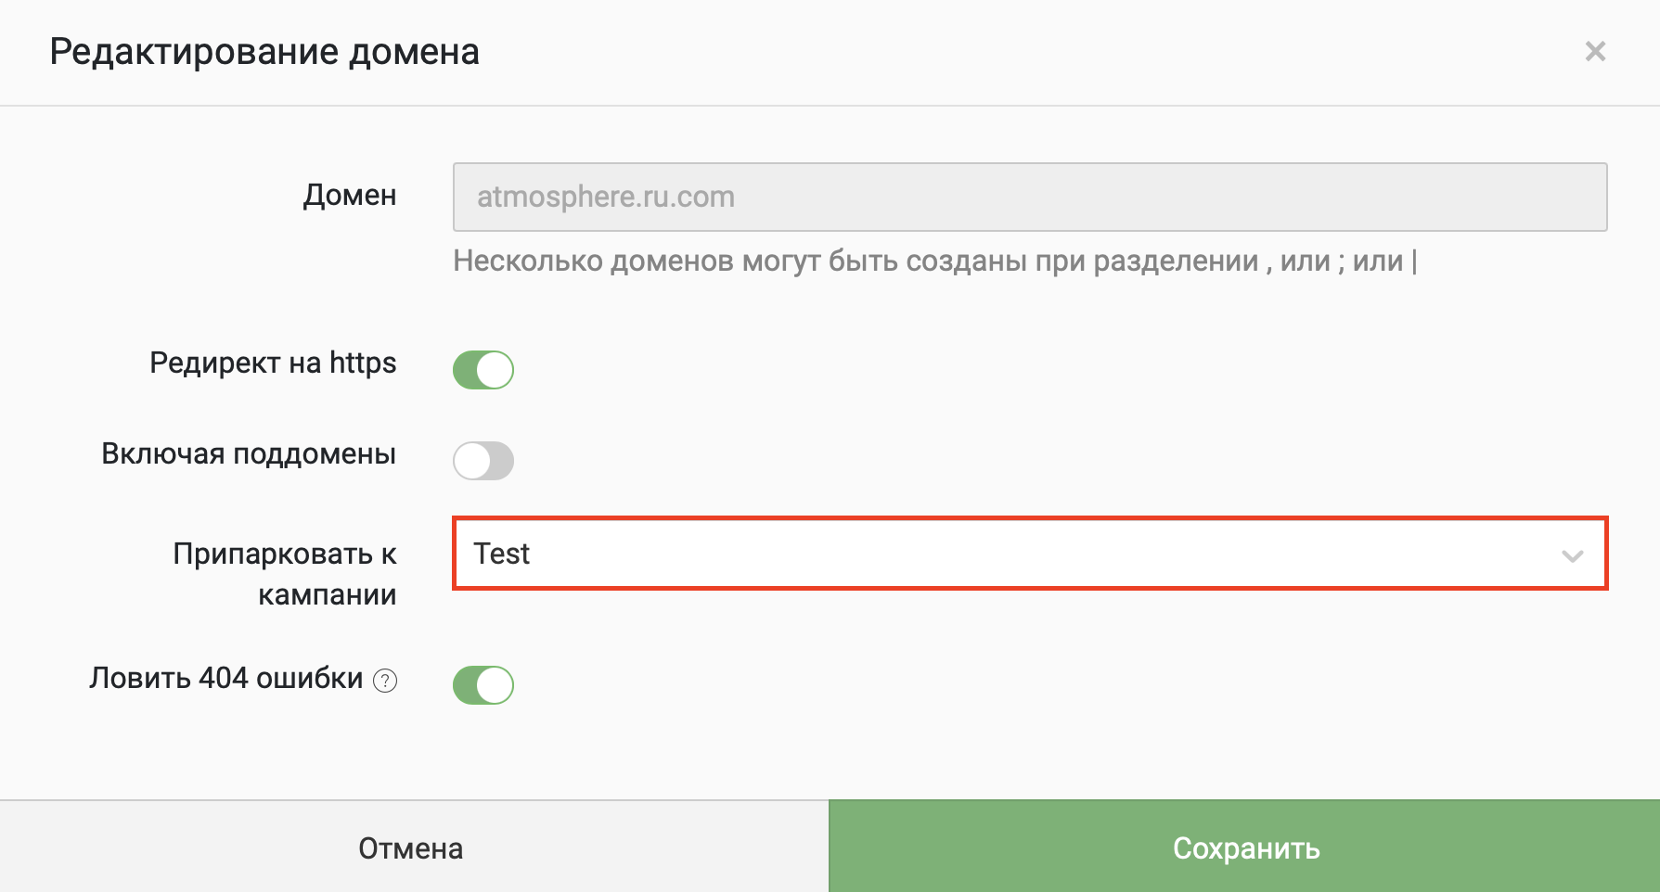Image resolution: width=1660 pixels, height=892 pixels.
Task: Click the Ловить 404 ошибки label
Action: (226, 678)
